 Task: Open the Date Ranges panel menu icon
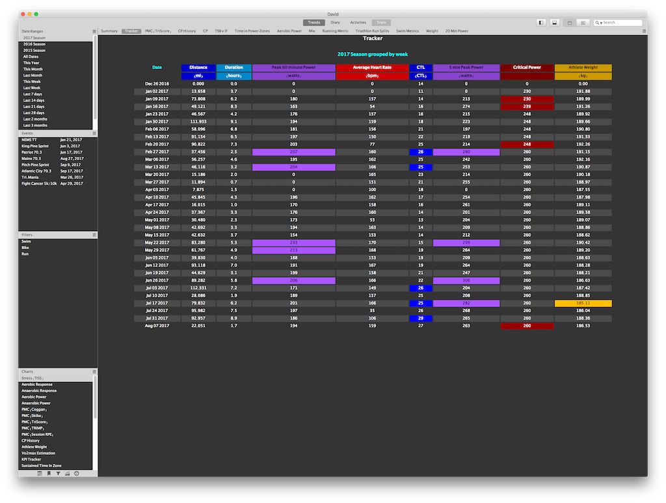click(x=94, y=31)
